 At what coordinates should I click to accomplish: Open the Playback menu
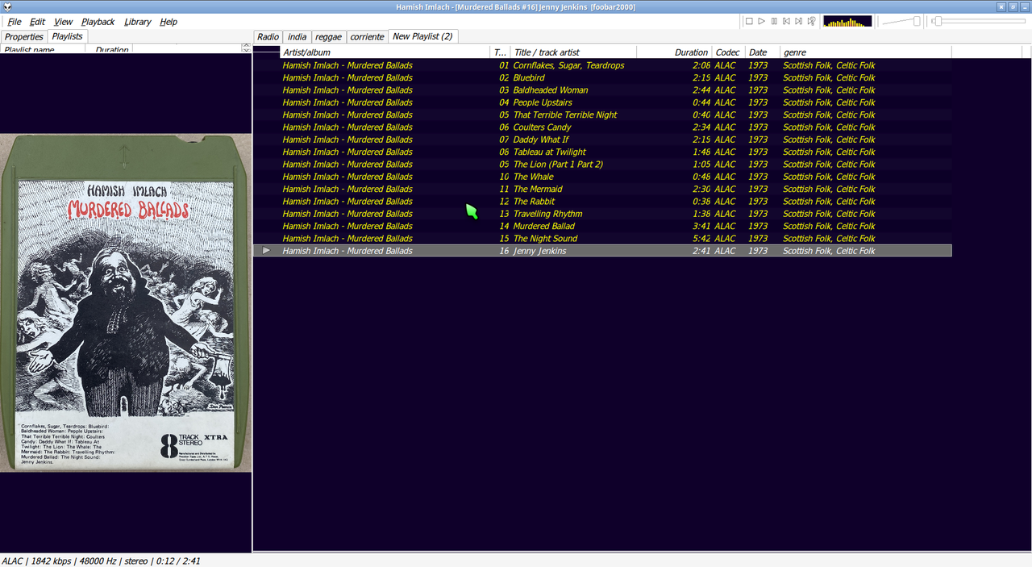click(x=98, y=22)
